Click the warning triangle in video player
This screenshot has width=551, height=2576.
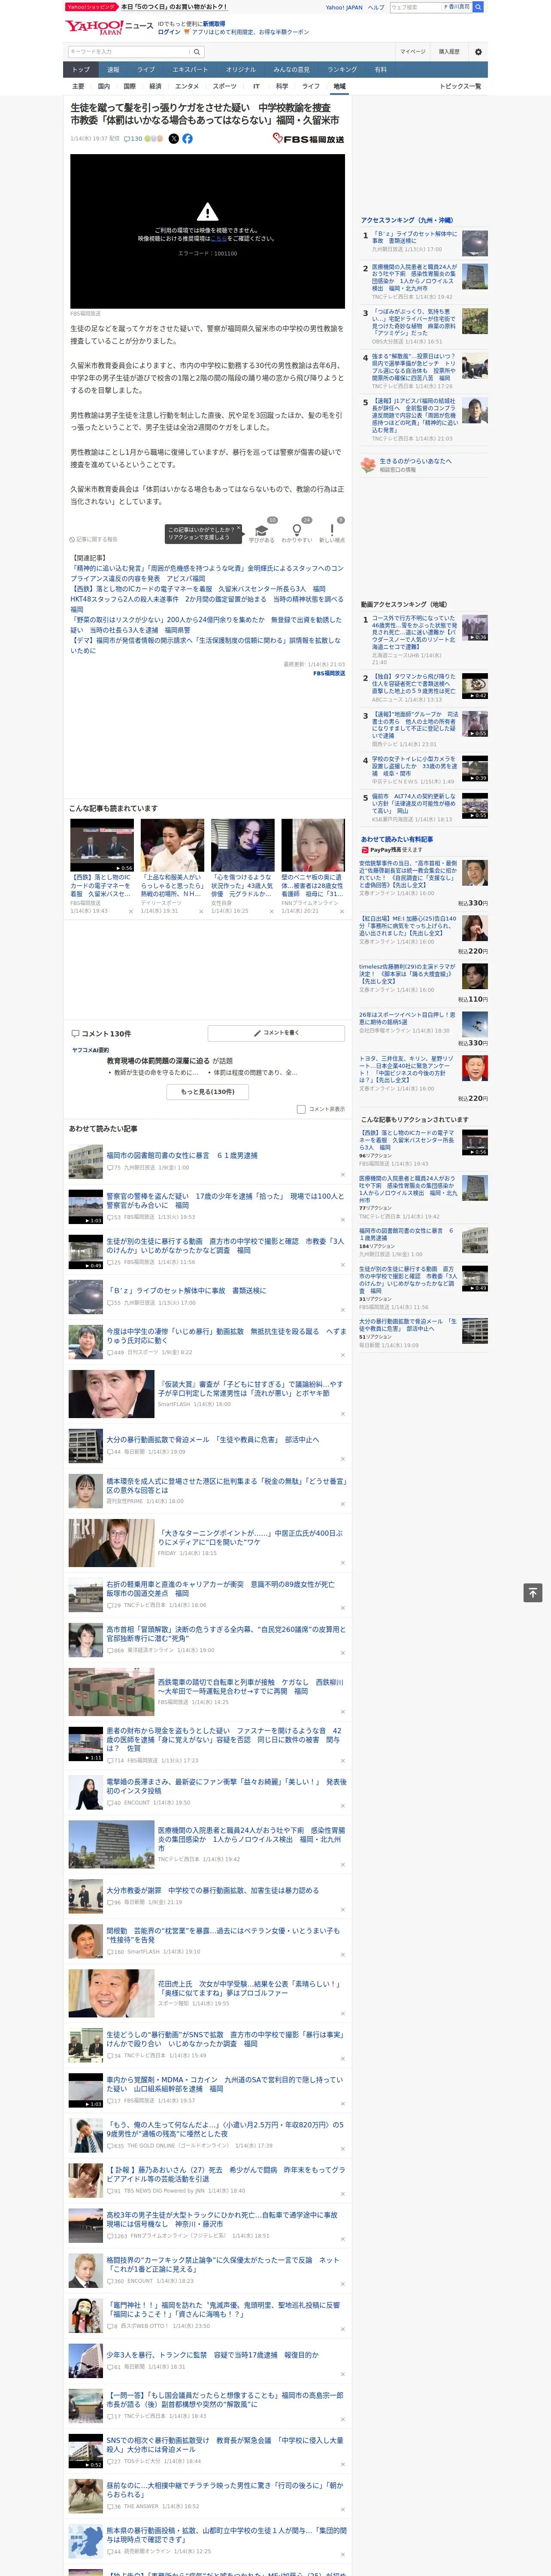coord(207,212)
